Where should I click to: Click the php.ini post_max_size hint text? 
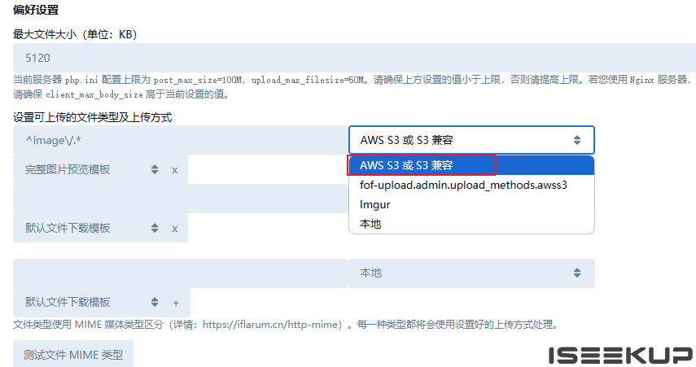[354, 87]
